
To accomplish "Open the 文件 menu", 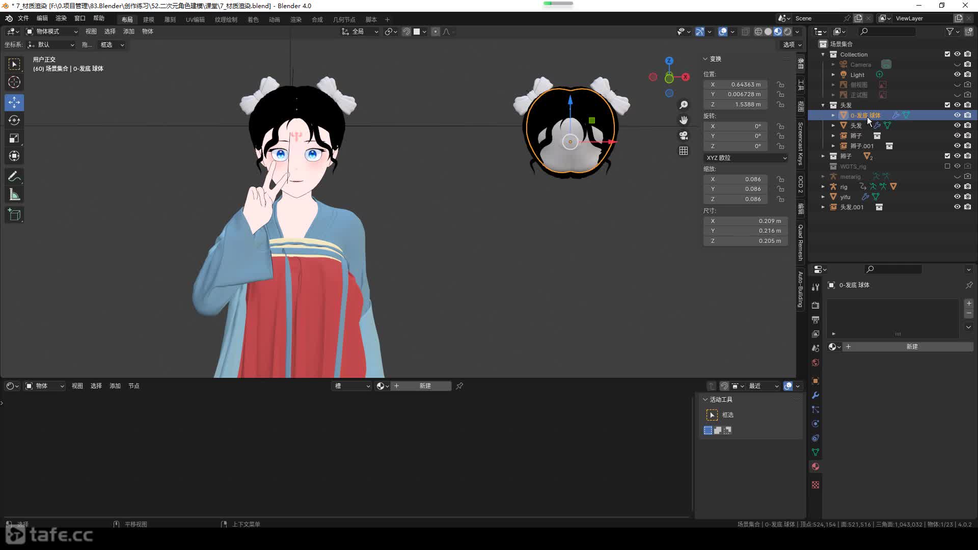I will pos(23,18).
